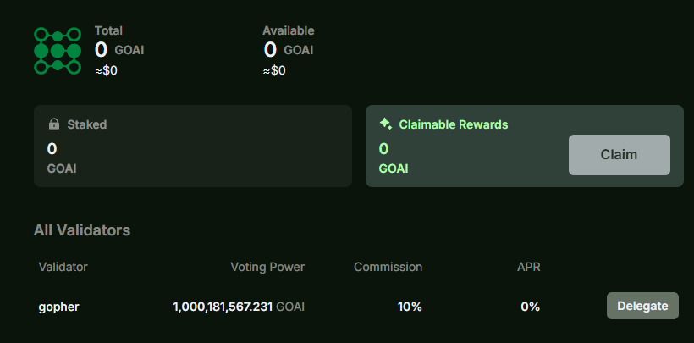Image resolution: width=694 pixels, height=343 pixels.
Task: Click the Commission column header
Action: [x=388, y=267]
